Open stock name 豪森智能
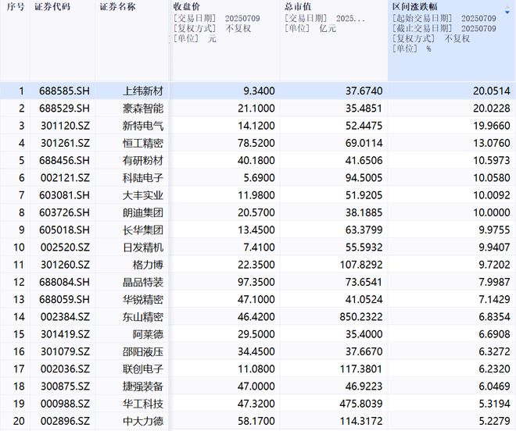 coord(143,109)
